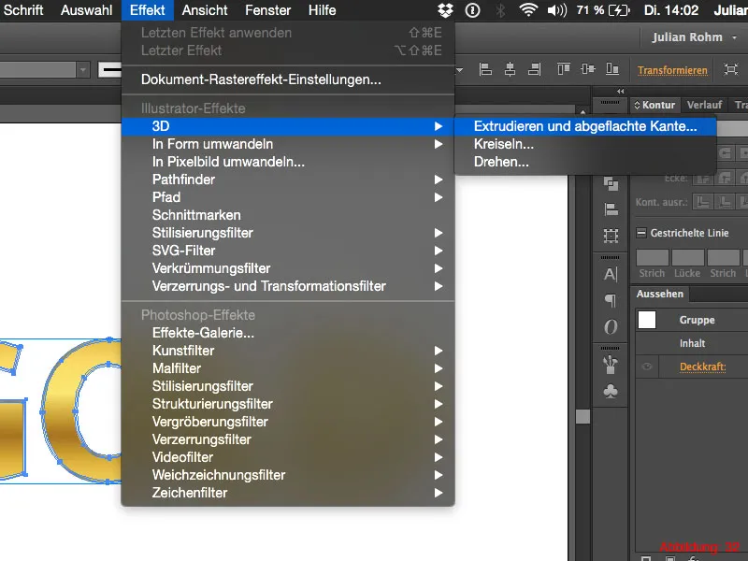The image size is (748, 561).
Task: Click vertical align top icon in control bar
Action: [564, 69]
